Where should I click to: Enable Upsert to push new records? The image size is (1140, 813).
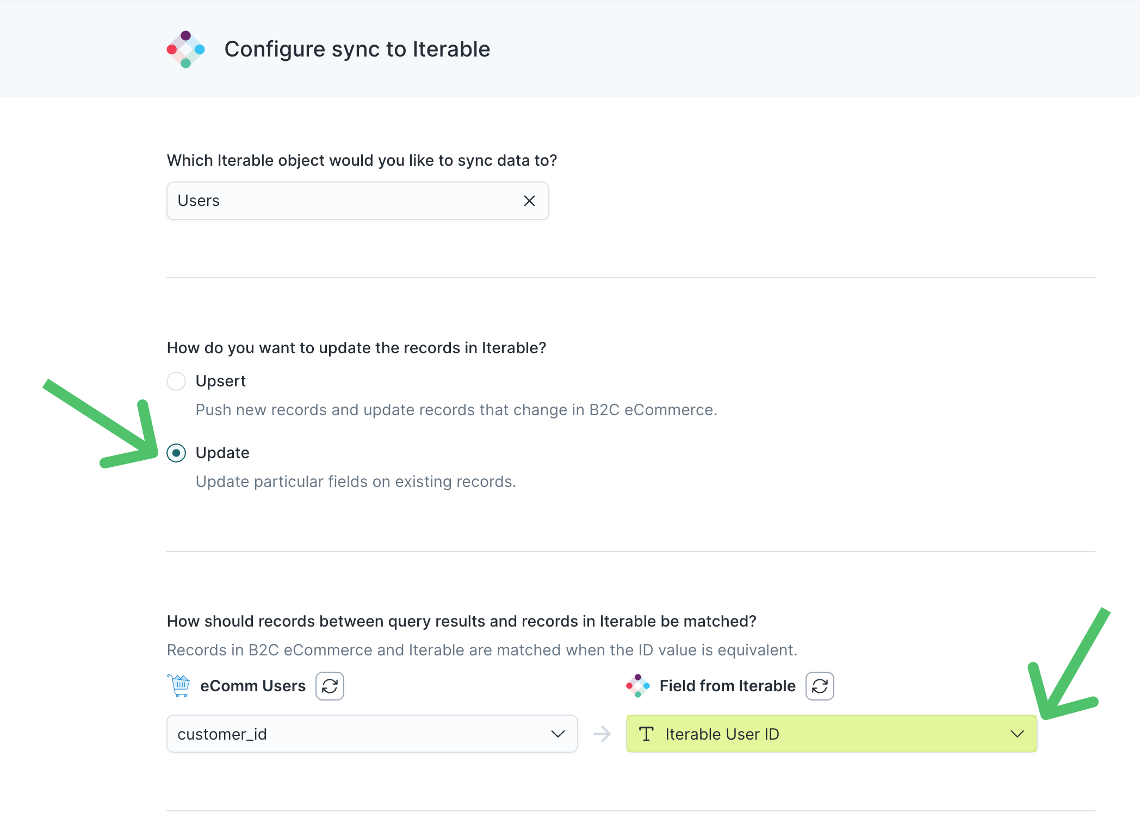click(176, 381)
